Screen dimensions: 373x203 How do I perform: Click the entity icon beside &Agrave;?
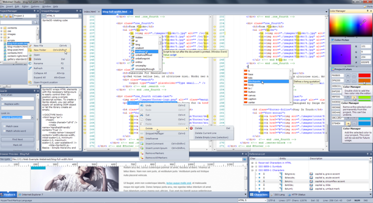pos(281,174)
